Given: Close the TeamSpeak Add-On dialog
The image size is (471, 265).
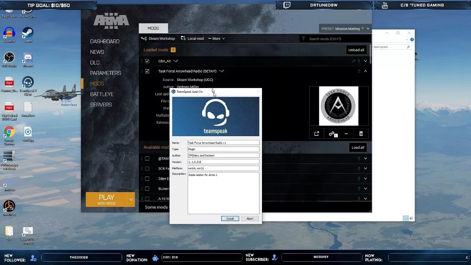Looking at the screenshot, I should point(258,92).
